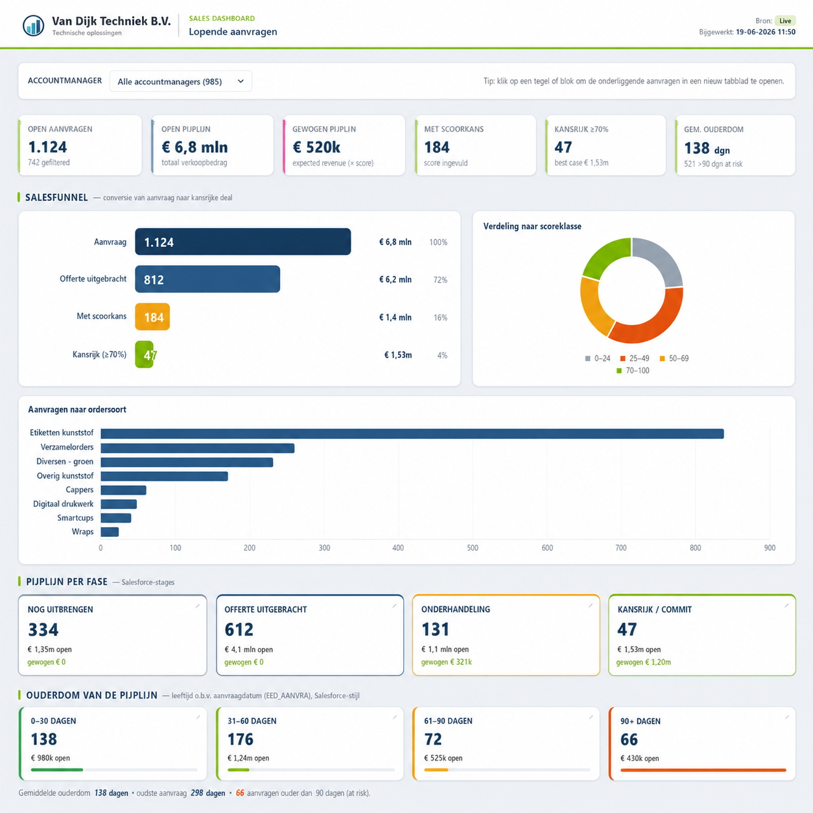The image size is (813, 813).
Task: Click the Live source badge
Action: [785, 21]
